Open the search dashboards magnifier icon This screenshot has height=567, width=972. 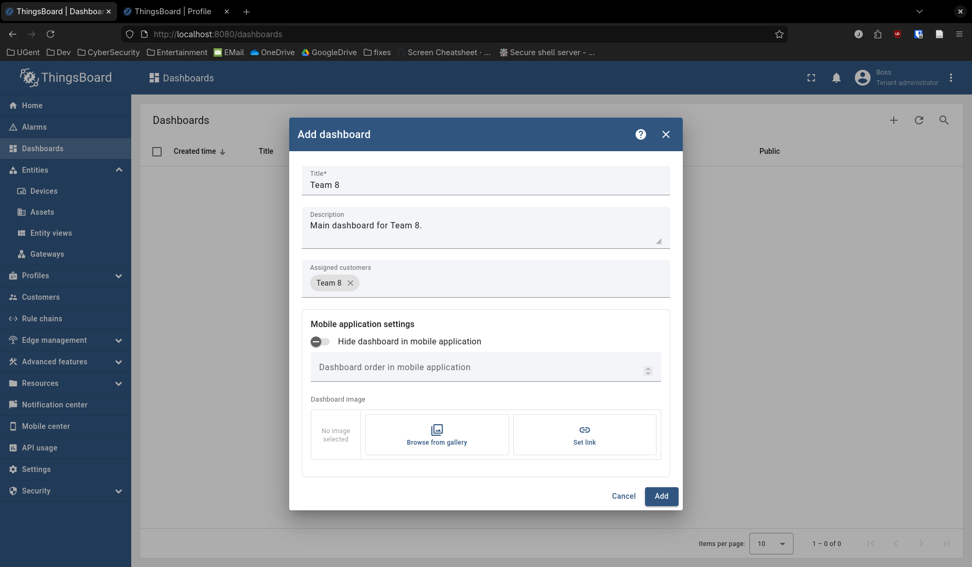click(x=944, y=120)
